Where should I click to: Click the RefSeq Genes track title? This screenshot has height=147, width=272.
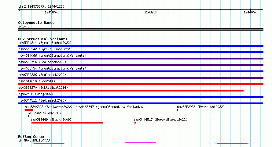coord(31,137)
